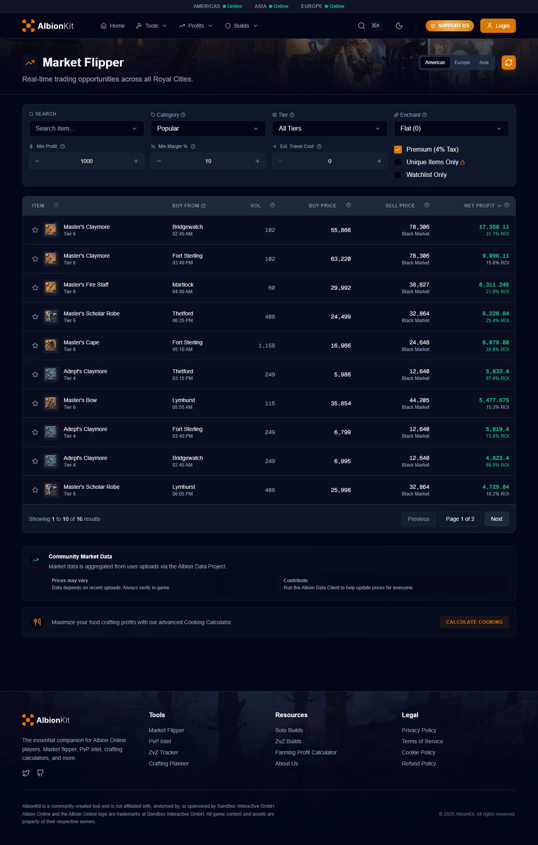
Task: Sort by NET PROFIT column header
Action: coord(483,206)
